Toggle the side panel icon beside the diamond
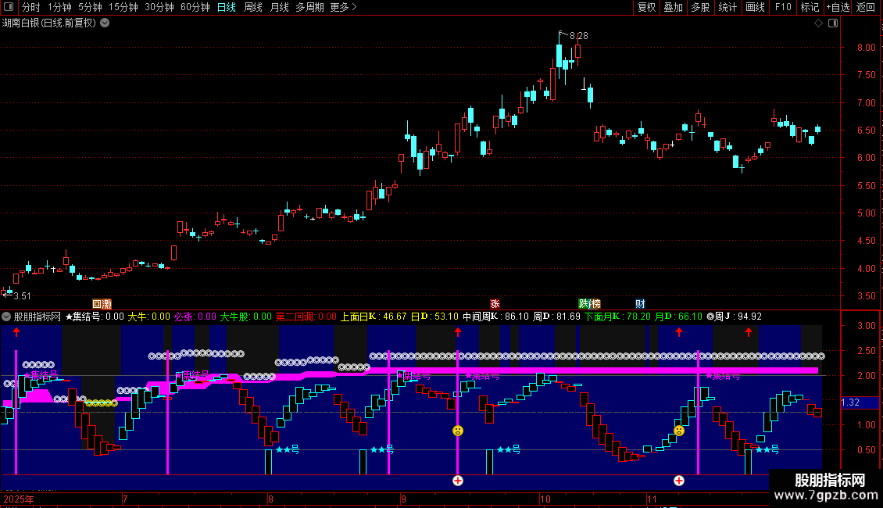This screenshot has width=883, height=508. (x=833, y=23)
